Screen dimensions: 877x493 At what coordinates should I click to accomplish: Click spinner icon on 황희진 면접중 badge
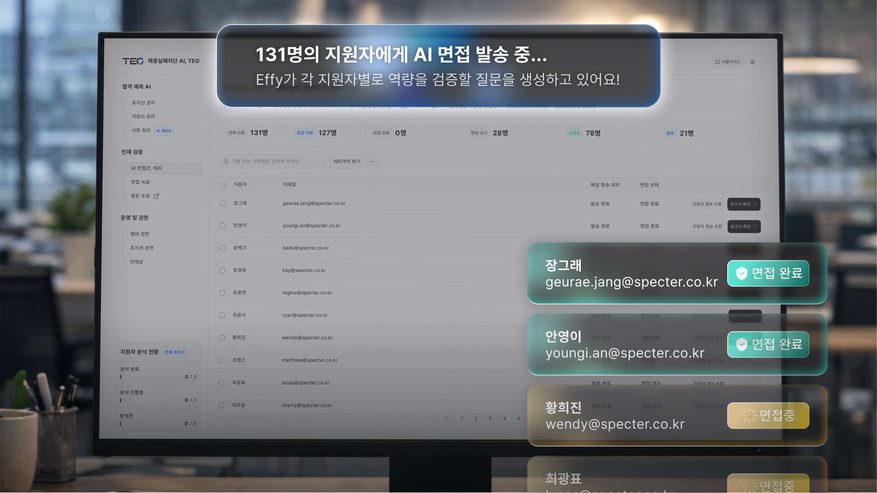point(749,415)
